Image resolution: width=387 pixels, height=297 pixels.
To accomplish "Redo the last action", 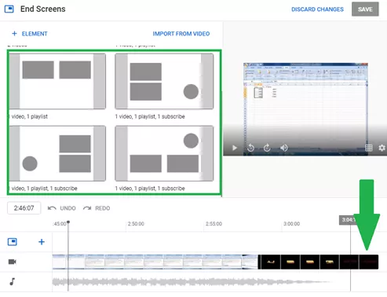I will (x=97, y=208).
